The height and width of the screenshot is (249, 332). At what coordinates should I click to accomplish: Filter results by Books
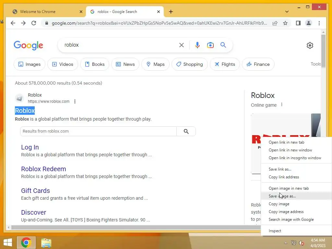point(95,64)
